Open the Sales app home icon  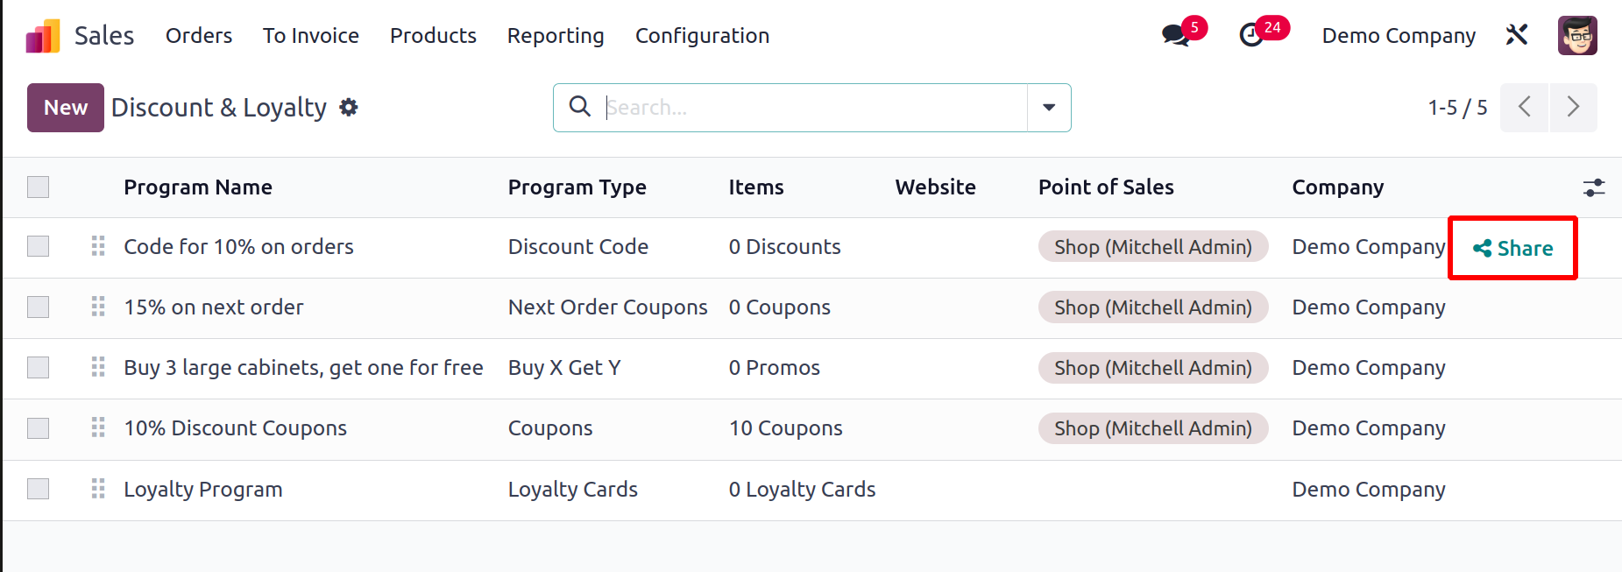tap(43, 36)
